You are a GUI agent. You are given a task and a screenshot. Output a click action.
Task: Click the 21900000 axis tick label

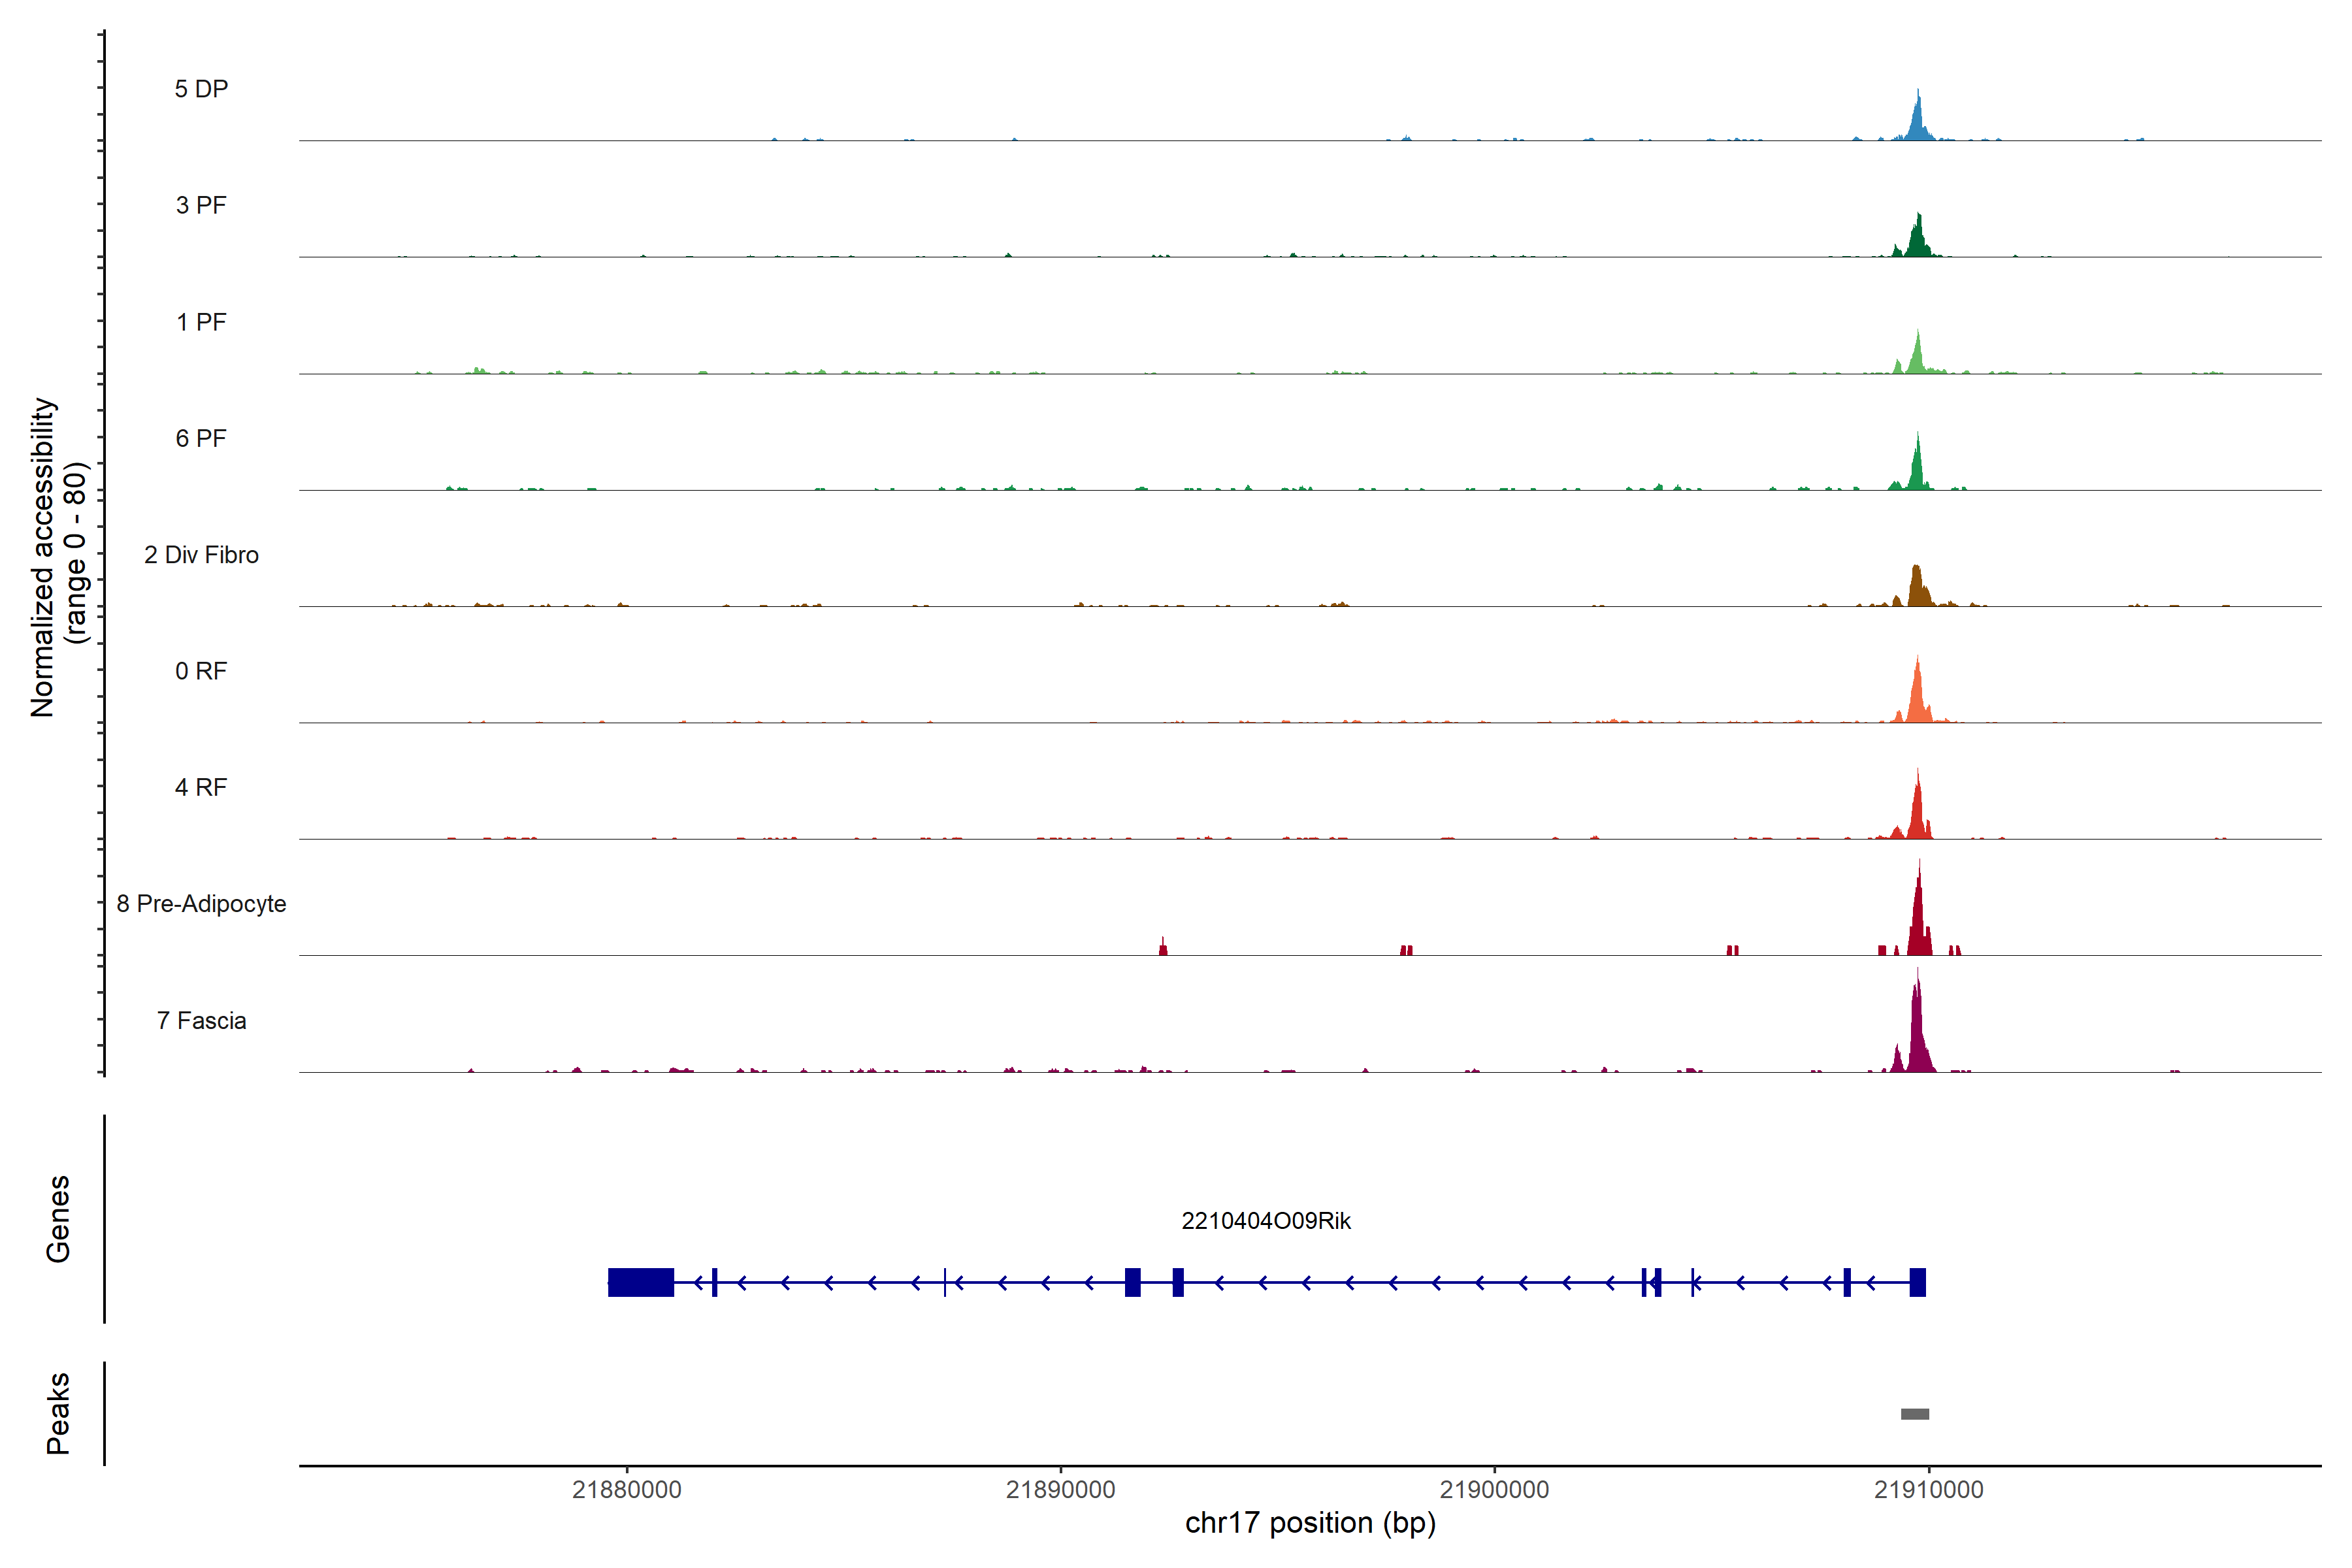pos(1494,1489)
